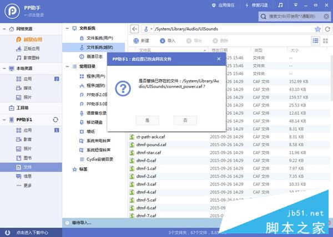This screenshot has width=333, height=237.
Task: Click the back arrow navigation button
Action: point(134,29)
